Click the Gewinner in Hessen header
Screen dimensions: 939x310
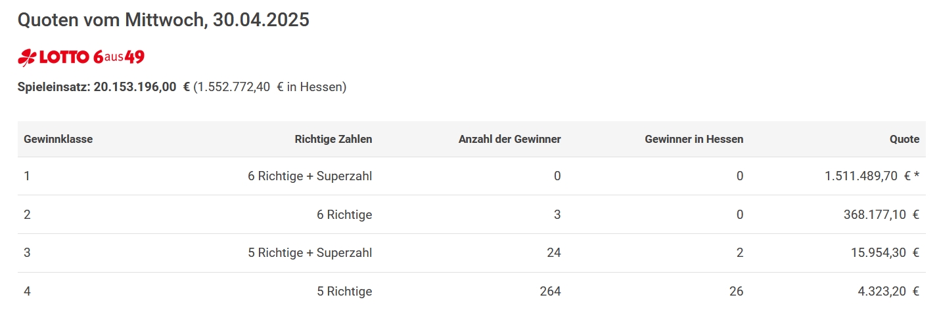(x=695, y=139)
